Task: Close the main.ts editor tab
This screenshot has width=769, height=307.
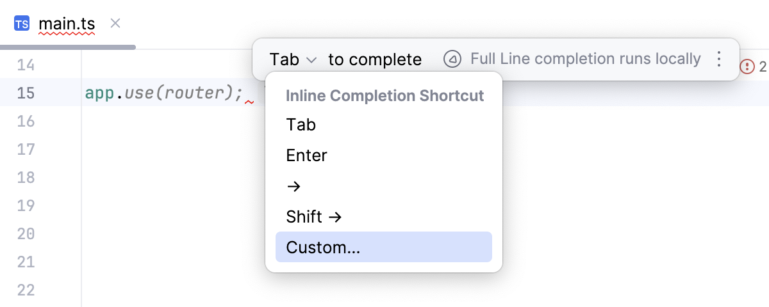Action: tap(115, 24)
